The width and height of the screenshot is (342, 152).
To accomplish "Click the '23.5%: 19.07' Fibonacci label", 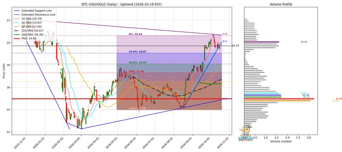I will point(137,52).
